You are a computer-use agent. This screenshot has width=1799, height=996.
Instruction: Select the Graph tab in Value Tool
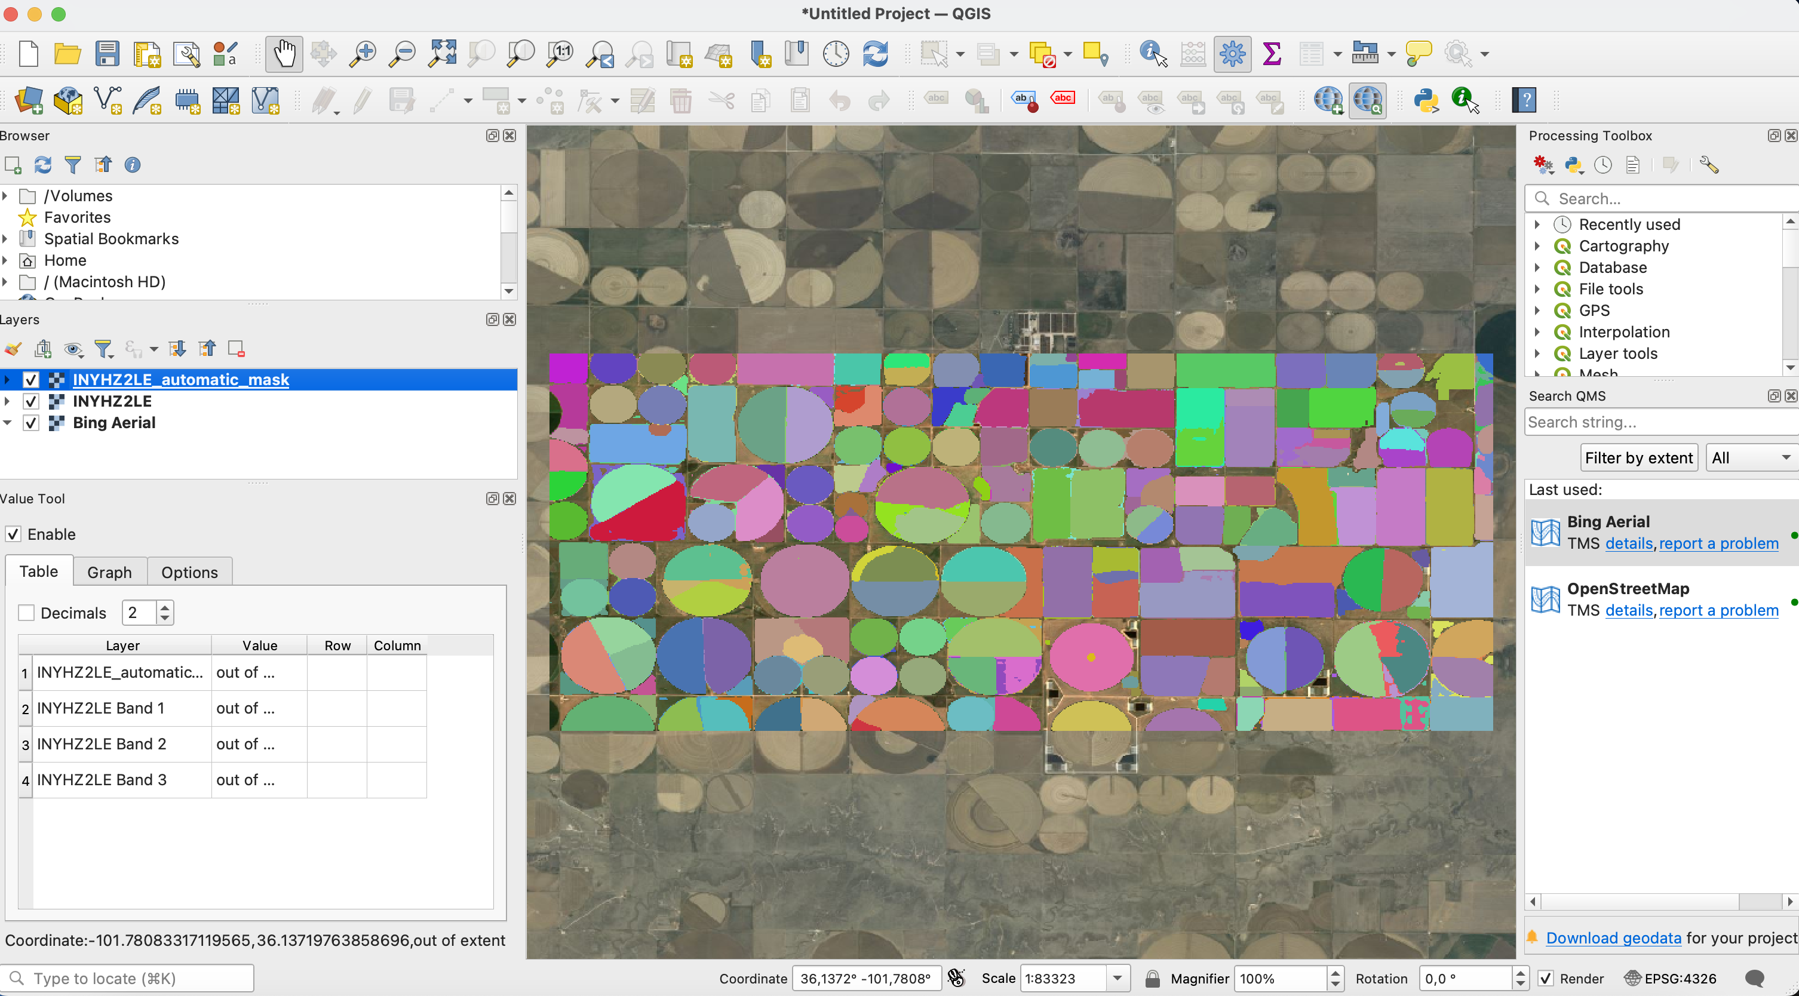109,570
